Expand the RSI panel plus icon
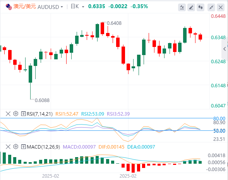 (23, 114)
